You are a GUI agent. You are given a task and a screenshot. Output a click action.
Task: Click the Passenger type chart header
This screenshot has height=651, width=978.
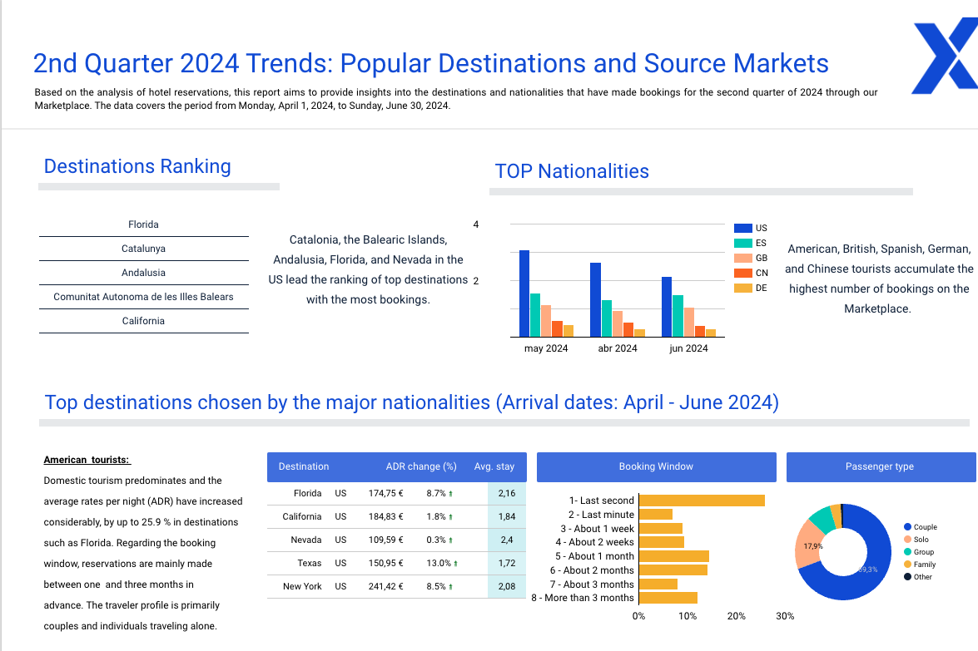[880, 466]
